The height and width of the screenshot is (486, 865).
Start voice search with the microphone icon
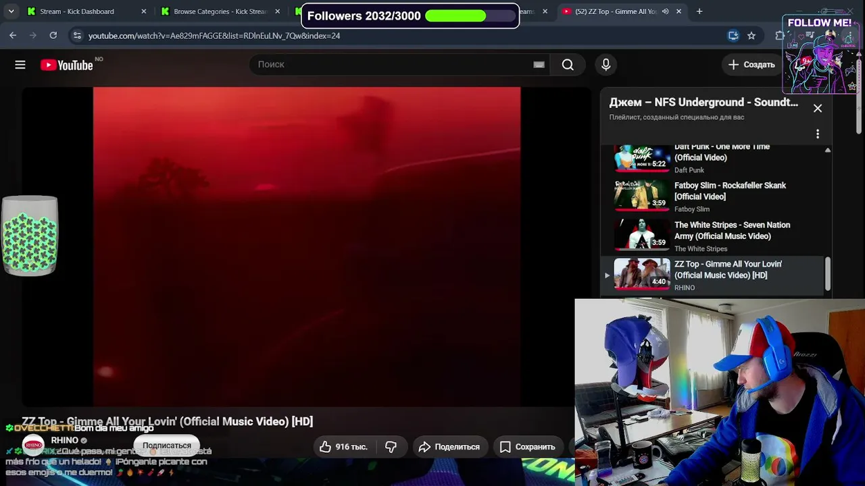point(605,64)
